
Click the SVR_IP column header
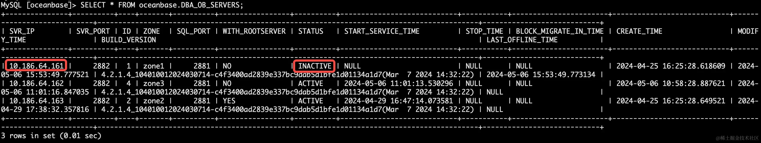22,31
